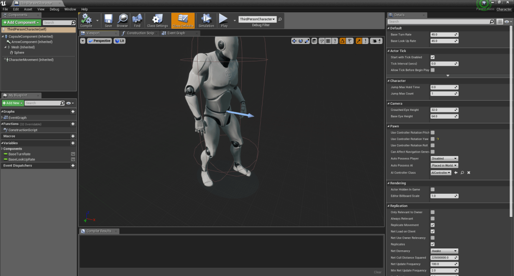514x276 pixels.
Task: Click the green Add Component button
Action: pos(21,23)
